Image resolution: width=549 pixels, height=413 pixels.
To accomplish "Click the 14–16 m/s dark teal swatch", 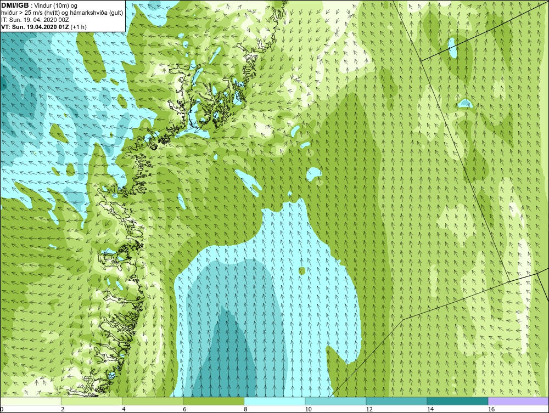I will click(x=457, y=401).
